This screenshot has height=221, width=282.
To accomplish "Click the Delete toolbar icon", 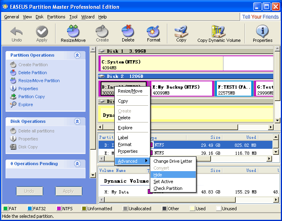I will tap(128, 31).
